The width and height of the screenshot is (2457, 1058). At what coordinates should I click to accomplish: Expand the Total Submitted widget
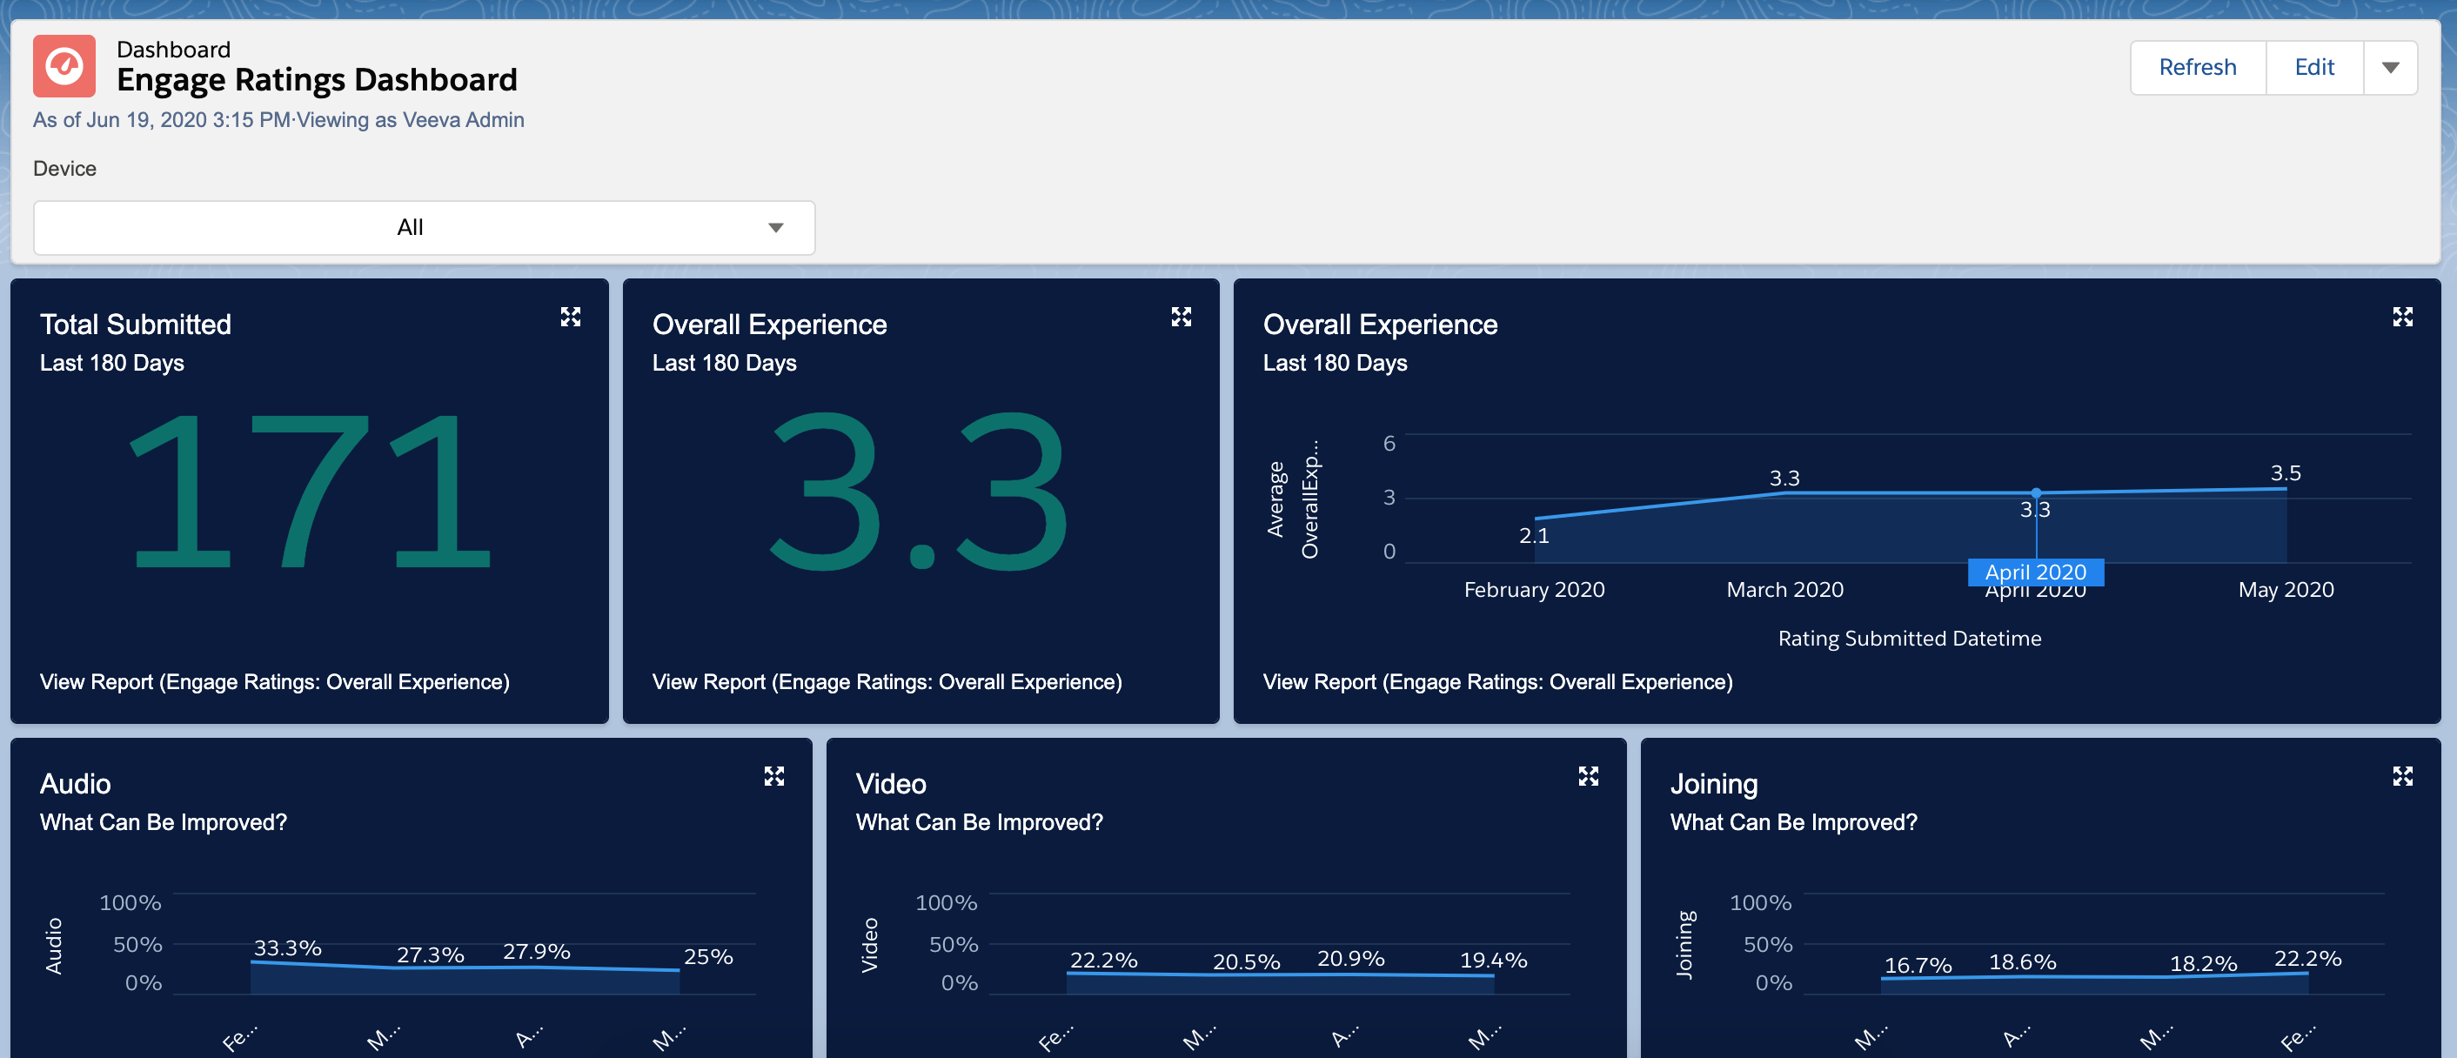(x=571, y=317)
